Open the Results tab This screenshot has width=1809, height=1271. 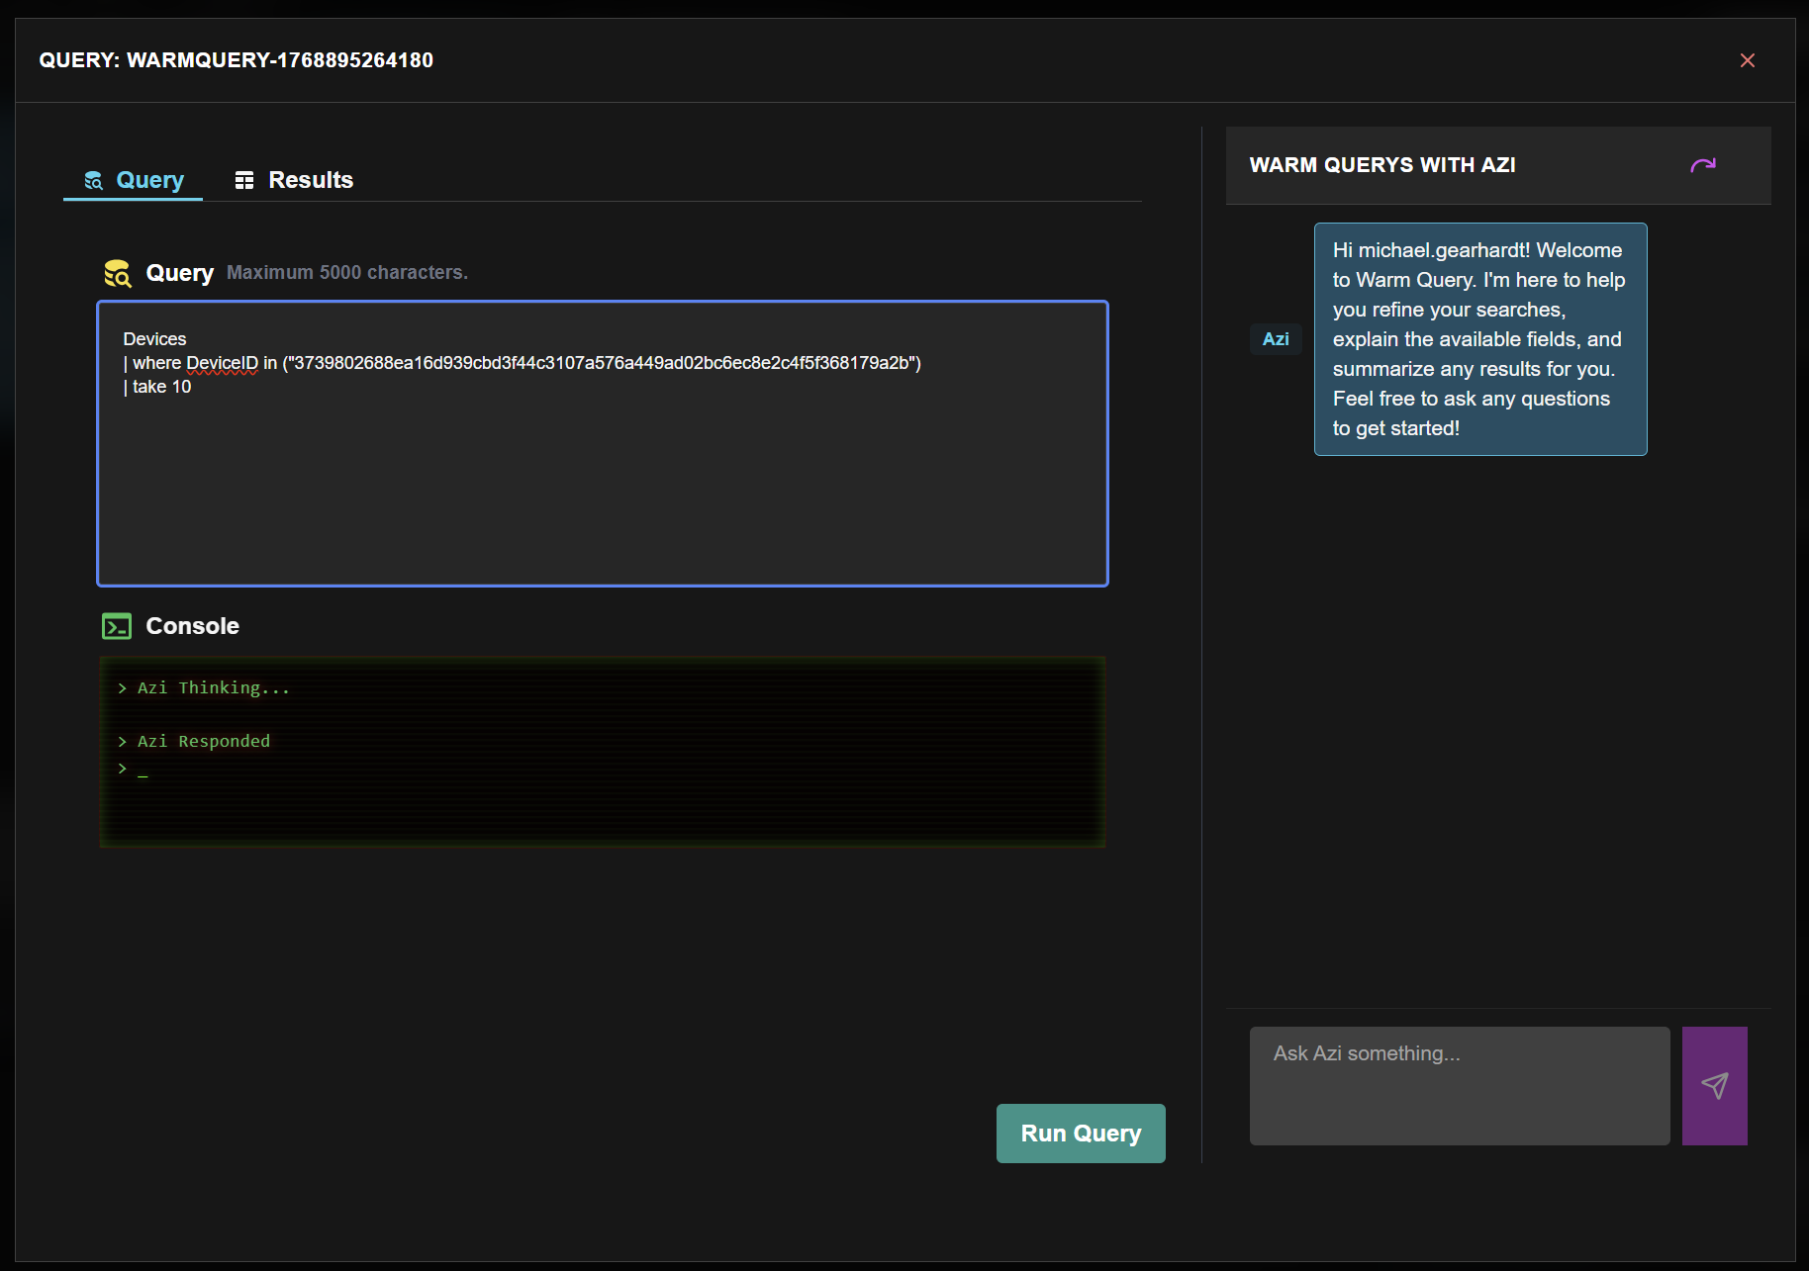click(294, 180)
